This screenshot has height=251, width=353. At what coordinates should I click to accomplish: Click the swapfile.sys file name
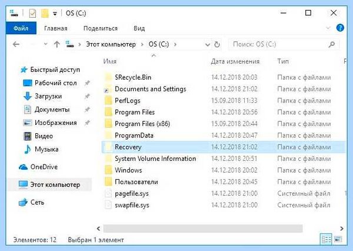pos(132,205)
